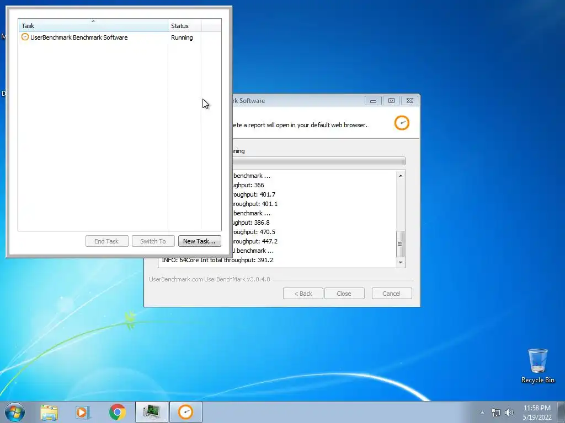Select the UserBenchmark Benchmark Software task row
The image size is (565, 423).
coord(120,37)
